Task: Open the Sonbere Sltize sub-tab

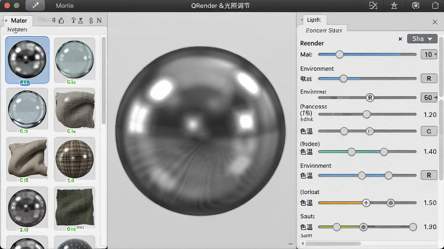Action: point(323,30)
